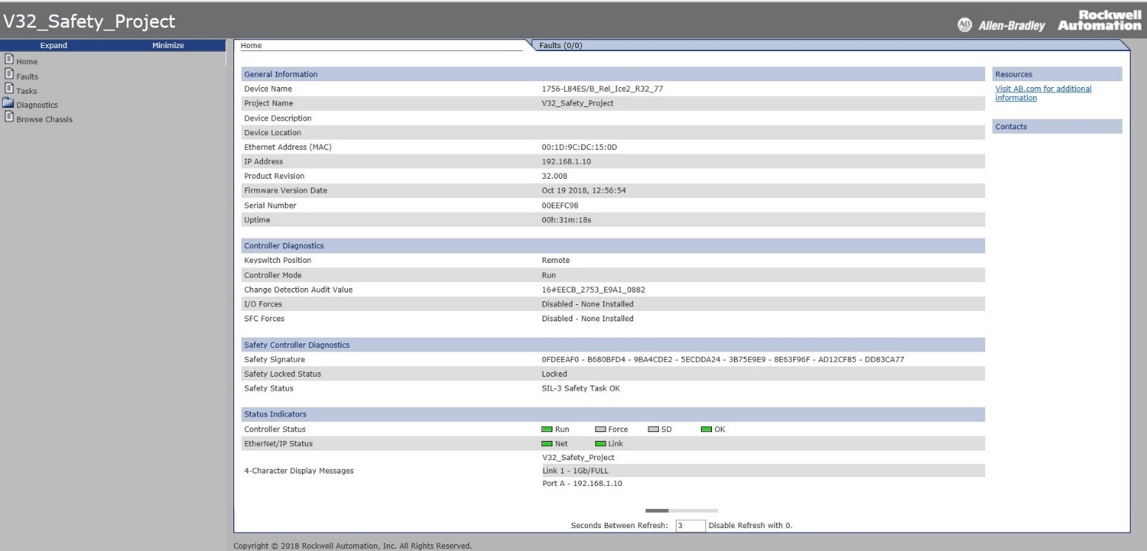Image resolution: width=1147 pixels, height=551 pixels.
Task: Click display message Port A - 192.168.1.10
Action: point(581,485)
